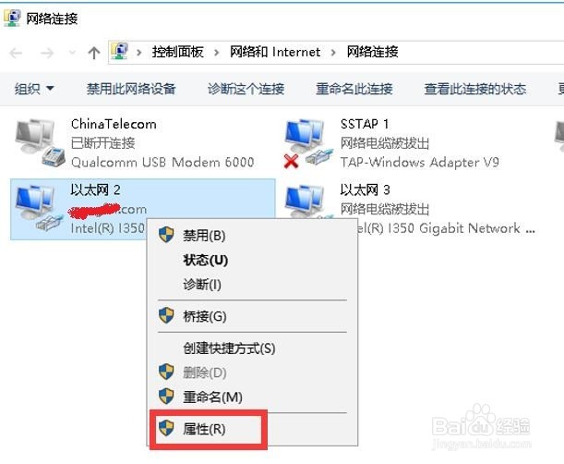Screen dimensions: 564x464
Task: Select 创建快捷方式(S) menu entry
Action: pos(229,348)
